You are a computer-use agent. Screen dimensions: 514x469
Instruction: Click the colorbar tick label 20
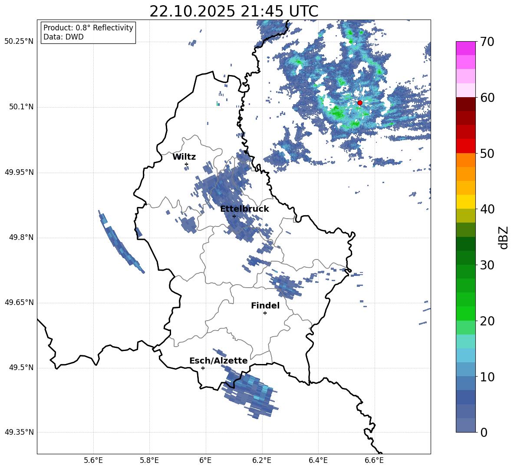pos(487,321)
